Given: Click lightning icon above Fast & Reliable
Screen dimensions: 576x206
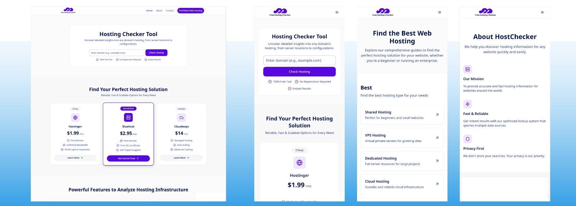Looking at the screenshot, I should 467,104.
